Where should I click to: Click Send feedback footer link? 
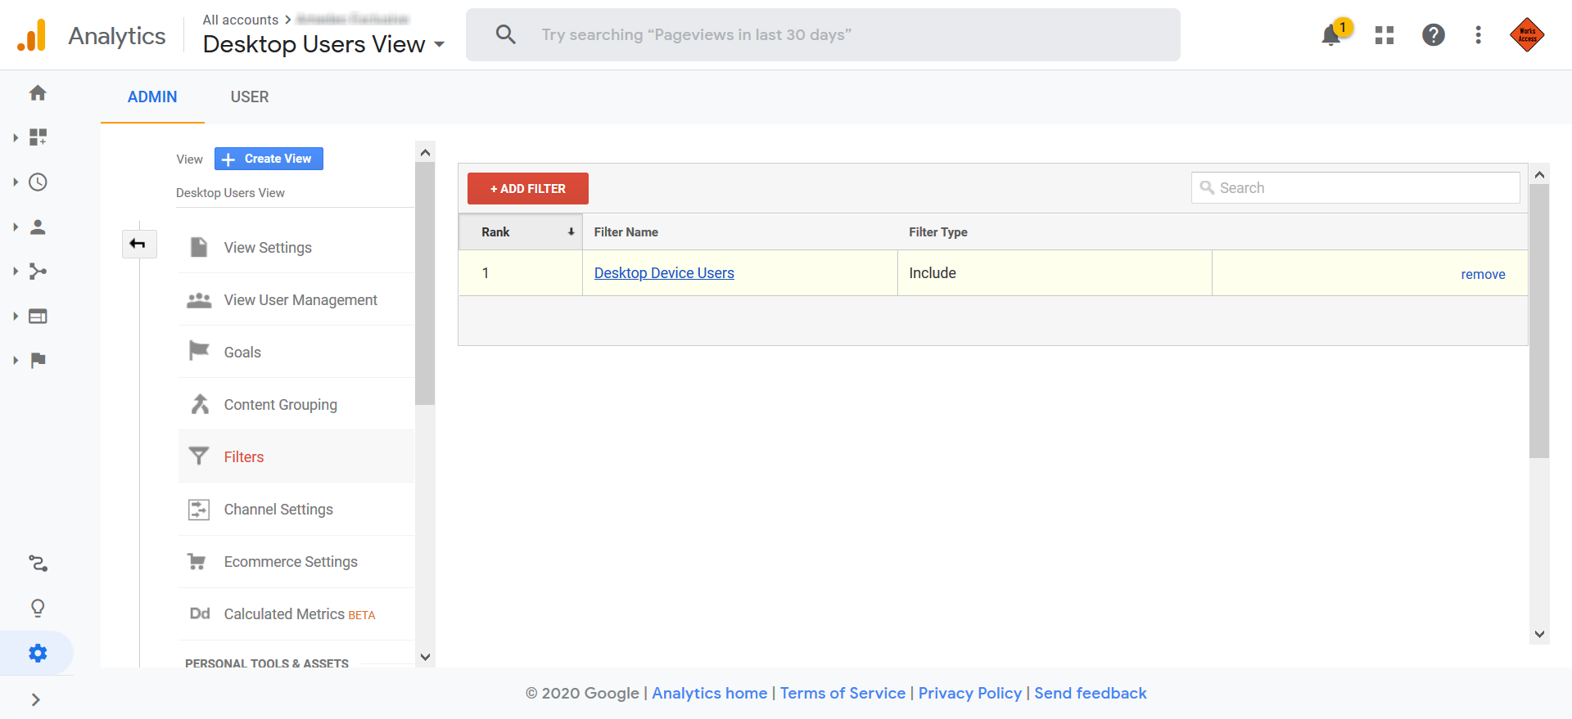click(x=1091, y=693)
